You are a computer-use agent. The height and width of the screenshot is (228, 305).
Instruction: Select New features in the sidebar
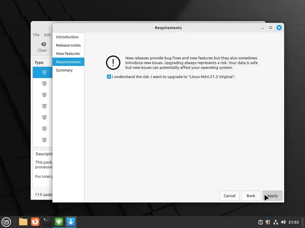click(68, 53)
